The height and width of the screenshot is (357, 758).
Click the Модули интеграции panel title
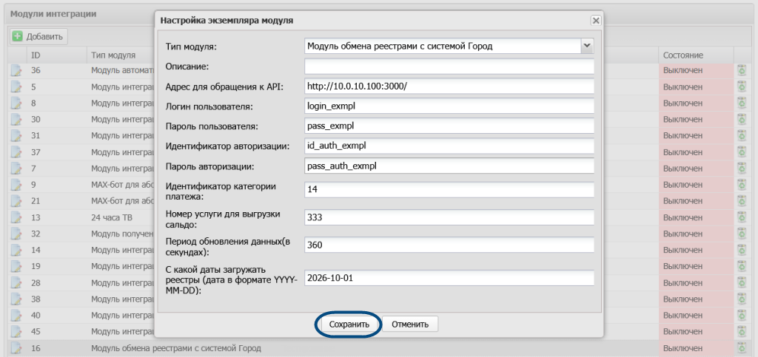tap(53, 13)
